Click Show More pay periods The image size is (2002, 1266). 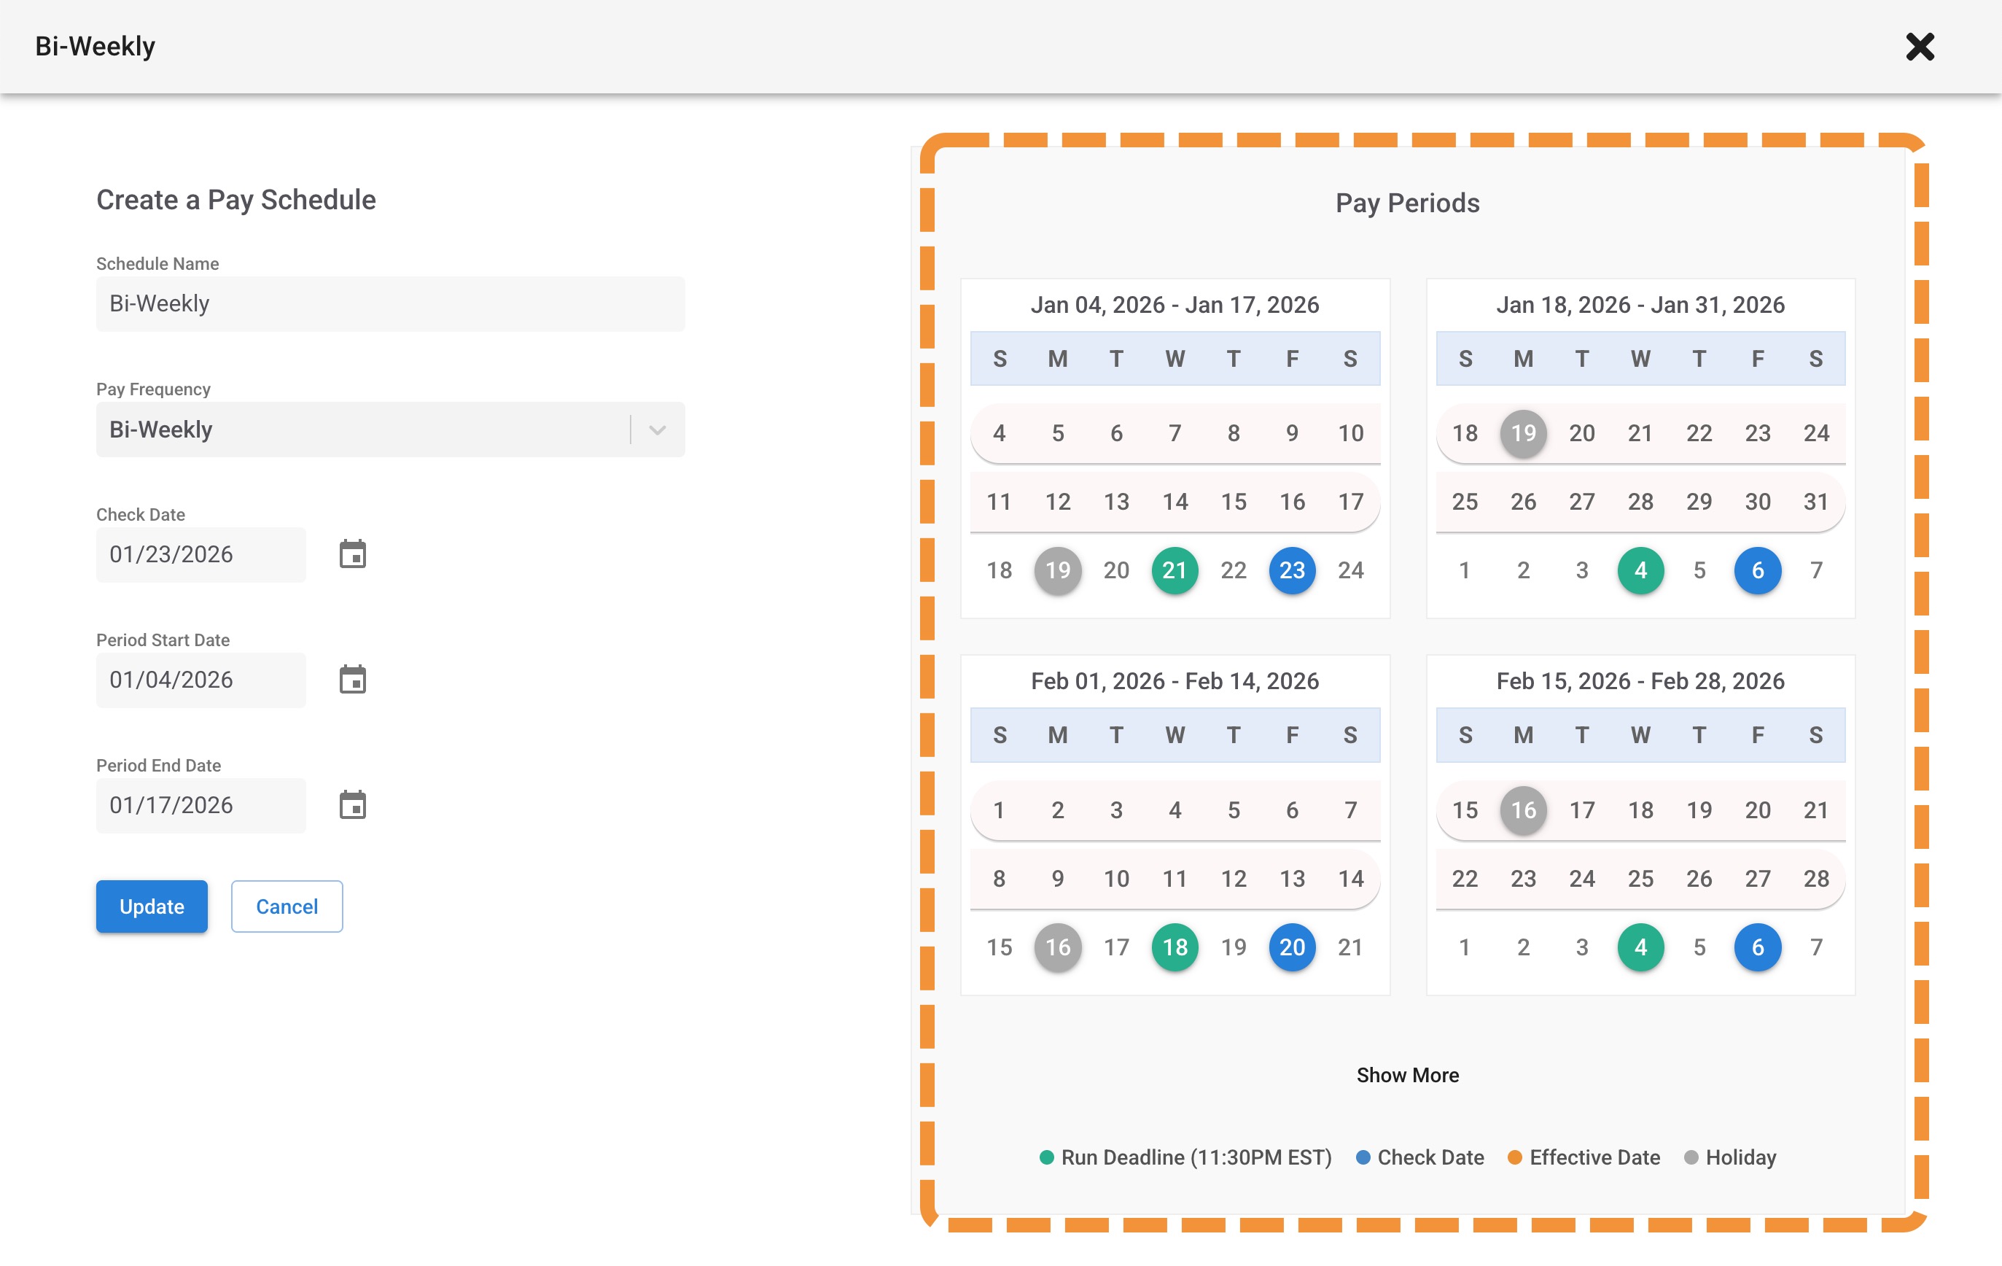point(1406,1075)
